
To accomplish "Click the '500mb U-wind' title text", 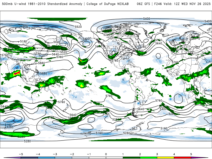I will pos(14,4).
